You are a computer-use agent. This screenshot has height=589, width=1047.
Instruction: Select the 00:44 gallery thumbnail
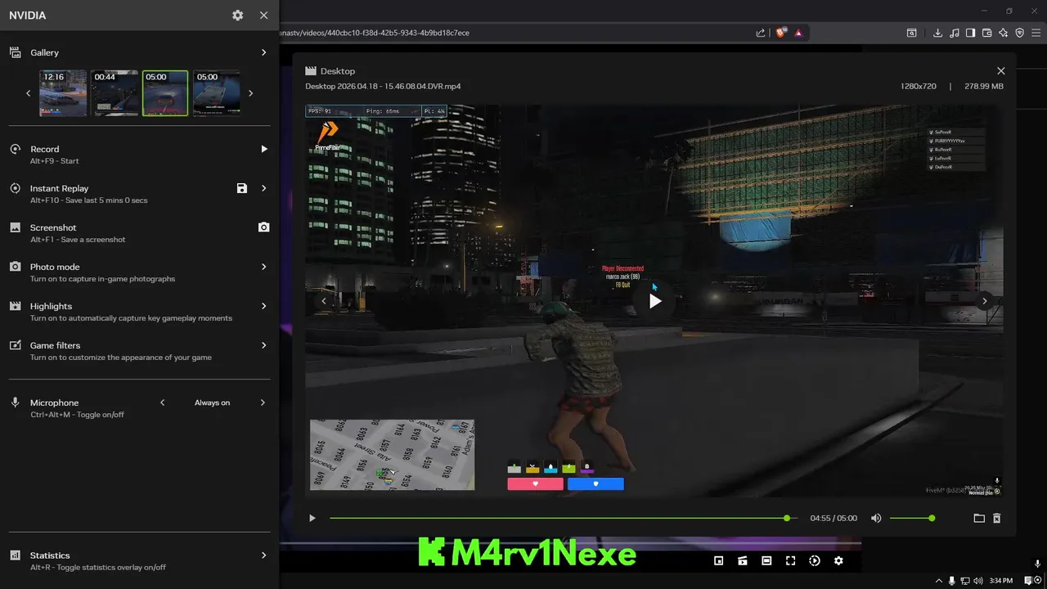coord(115,92)
